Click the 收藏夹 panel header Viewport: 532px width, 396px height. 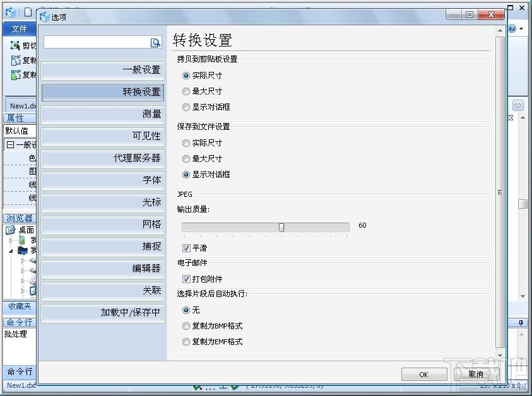(20, 306)
